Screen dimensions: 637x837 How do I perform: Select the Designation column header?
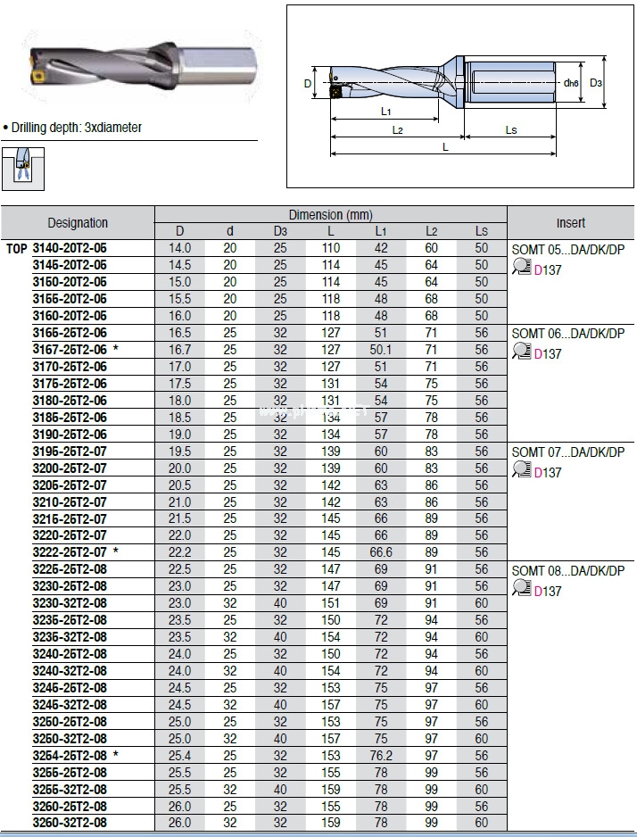click(78, 223)
